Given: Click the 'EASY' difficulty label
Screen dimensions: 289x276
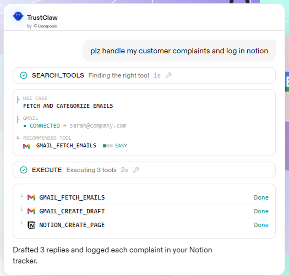Looking at the screenshot, I should 121,146.
